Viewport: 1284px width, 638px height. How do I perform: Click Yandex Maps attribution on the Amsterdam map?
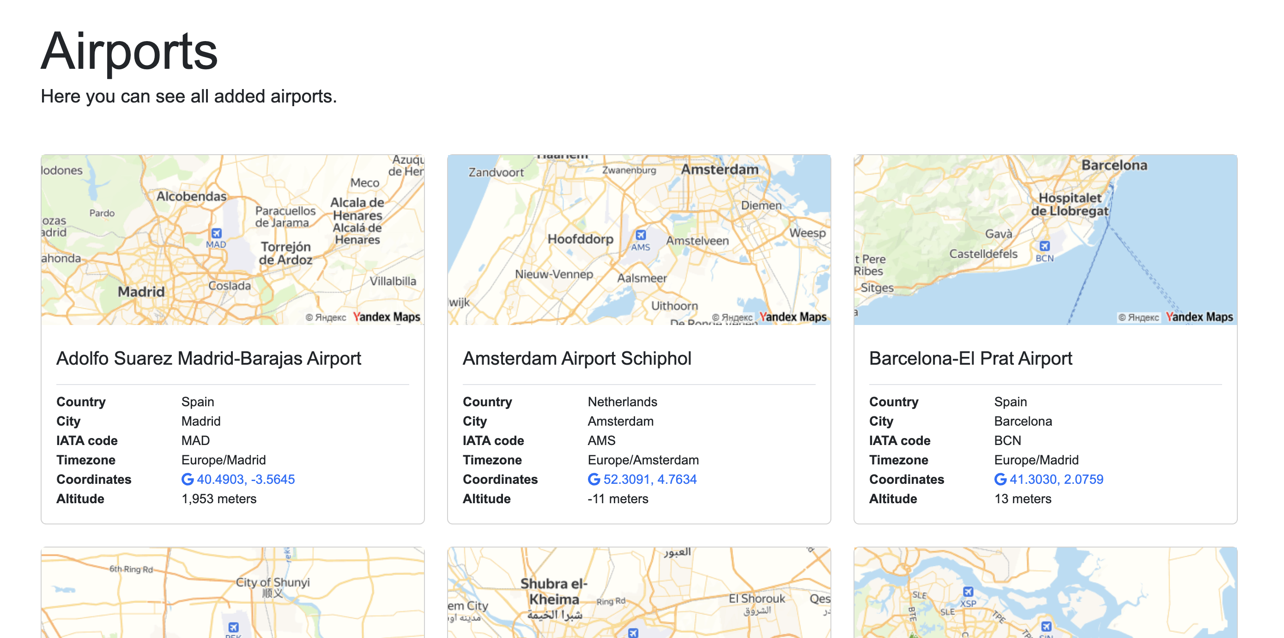pos(794,317)
